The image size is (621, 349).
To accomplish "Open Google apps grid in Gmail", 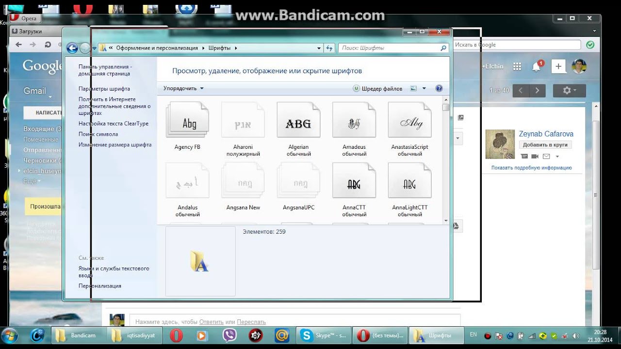I will [x=517, y=66].
